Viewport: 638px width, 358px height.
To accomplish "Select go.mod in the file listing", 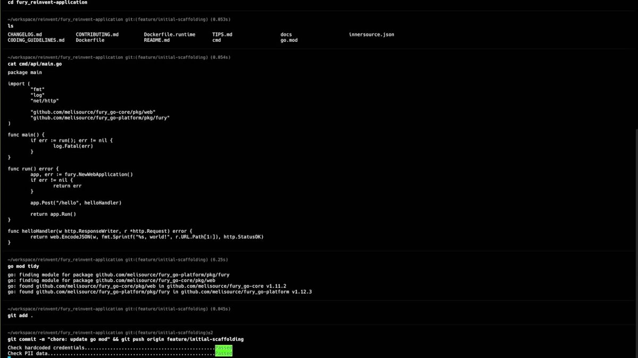I will [x=289, y=40].
